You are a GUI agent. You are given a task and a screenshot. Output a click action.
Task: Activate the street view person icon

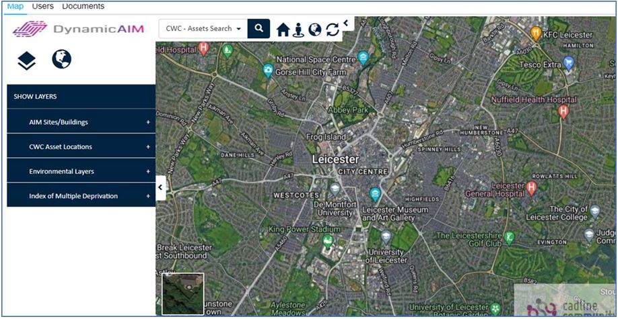pos(298,30)
